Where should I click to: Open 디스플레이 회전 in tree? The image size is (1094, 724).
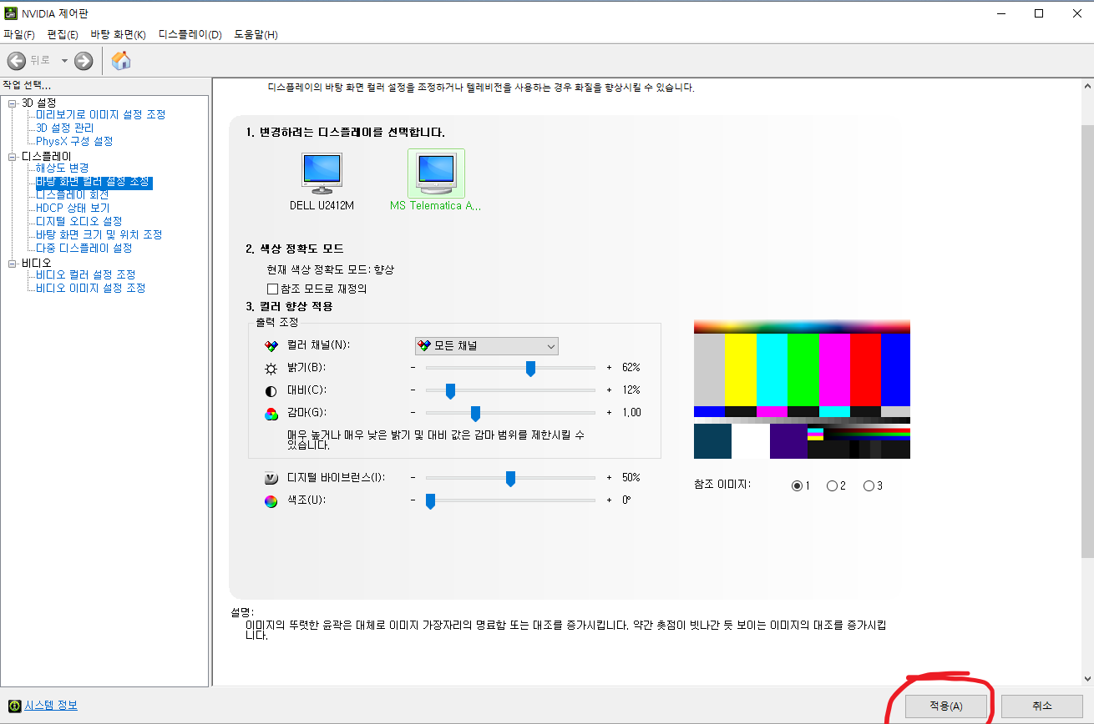(73, 194)
